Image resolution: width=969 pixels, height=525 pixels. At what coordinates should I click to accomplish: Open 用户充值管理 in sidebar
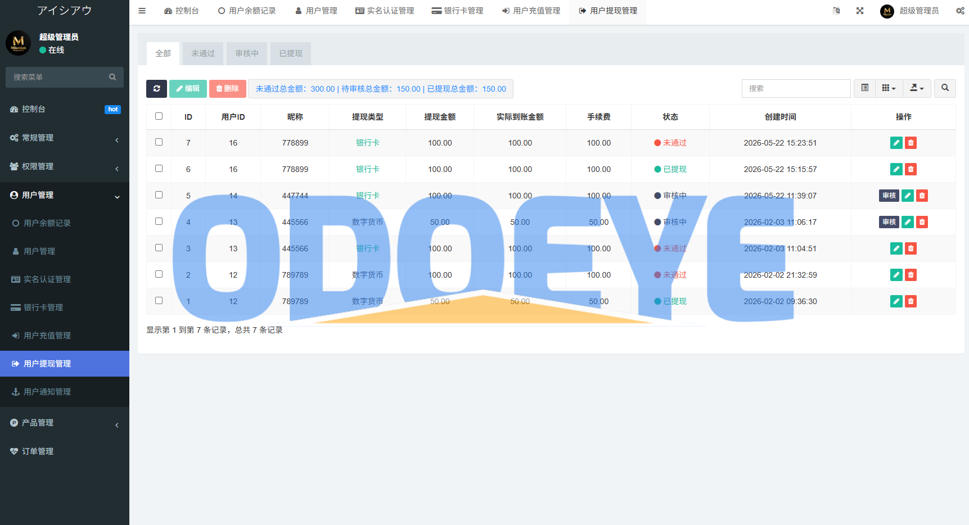pyautogui.click(x=65, y=336)
